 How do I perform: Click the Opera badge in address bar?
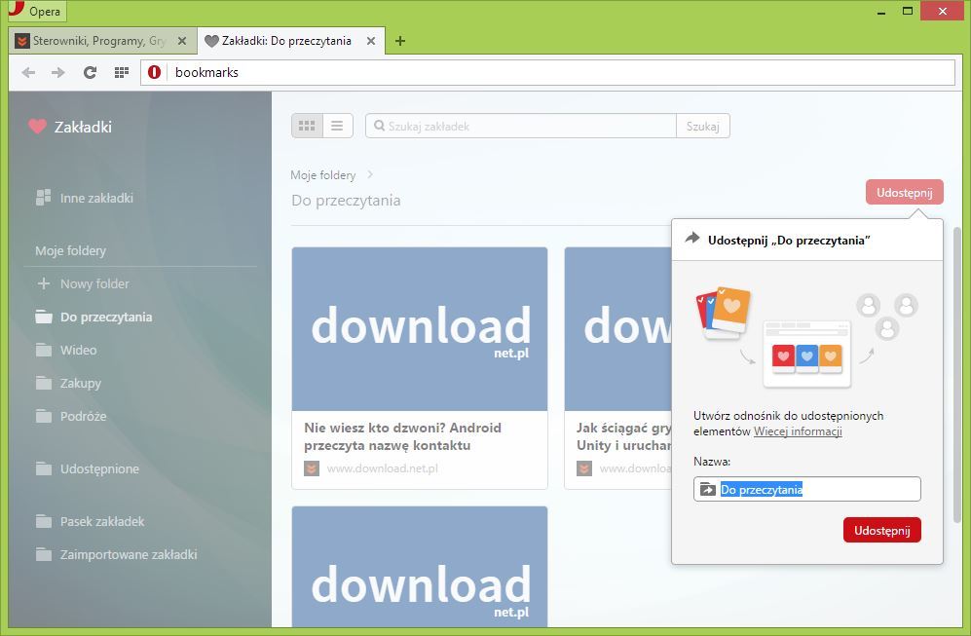[x=154, y=72]
